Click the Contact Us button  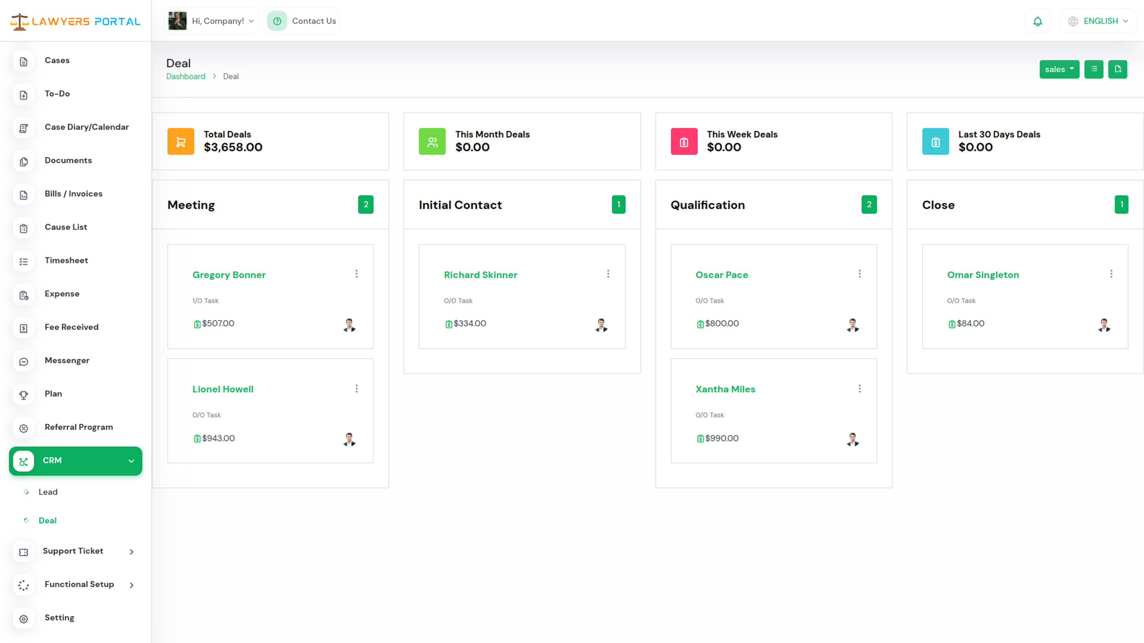302,21
